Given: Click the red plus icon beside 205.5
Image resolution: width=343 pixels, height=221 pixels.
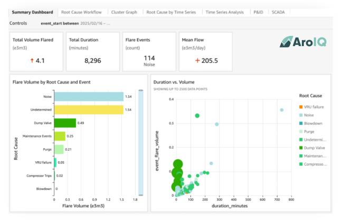Looking at the screenshot, I should (x=197, y=61).
